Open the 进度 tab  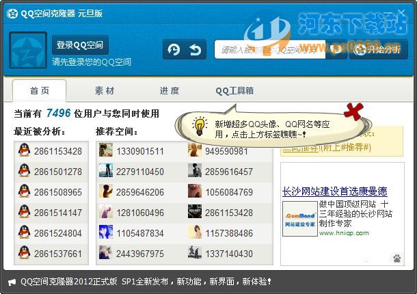(x=170, y=91)
